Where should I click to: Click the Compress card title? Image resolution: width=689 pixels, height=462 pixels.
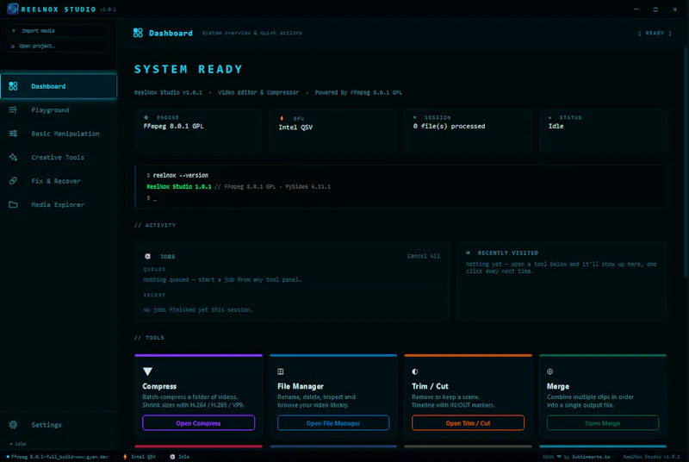(159, 386)
